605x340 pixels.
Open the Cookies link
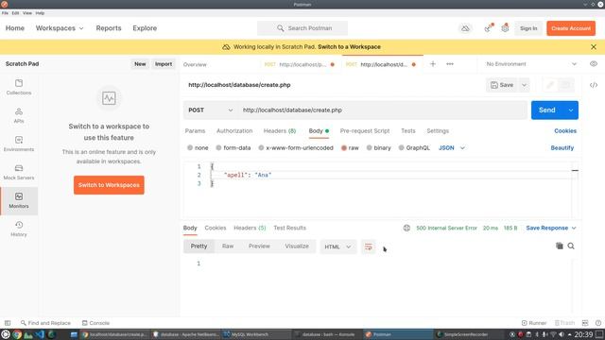(565, 131)
